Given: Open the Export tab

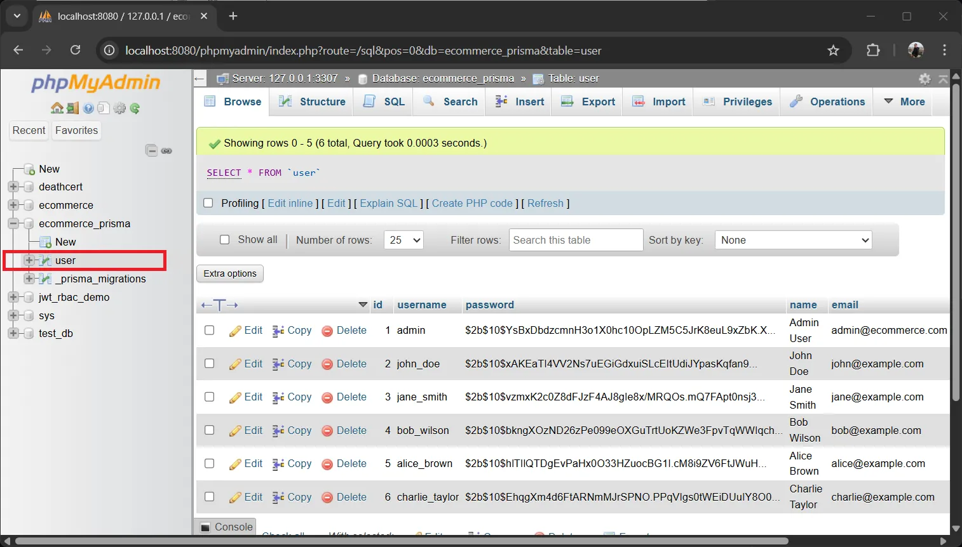Looking at the screenshot, I should (588, 102).
